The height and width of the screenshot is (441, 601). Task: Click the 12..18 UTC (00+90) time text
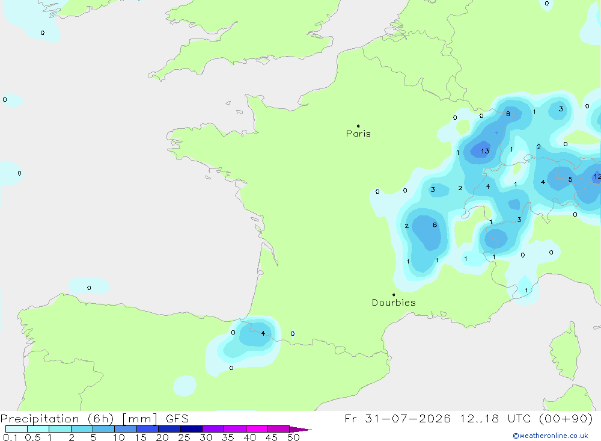(526, 418)
